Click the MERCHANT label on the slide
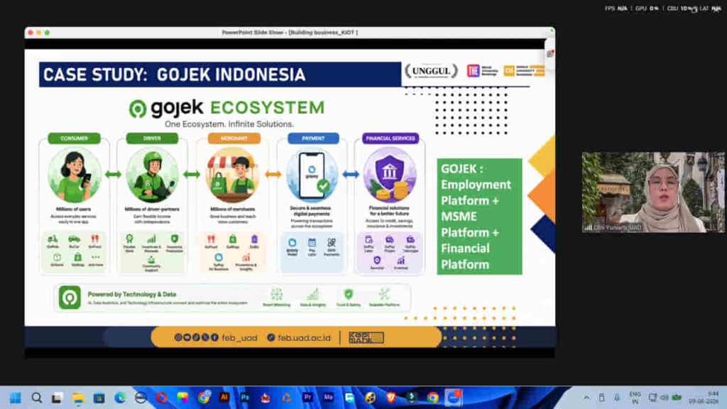 click(x=234, y=138)
